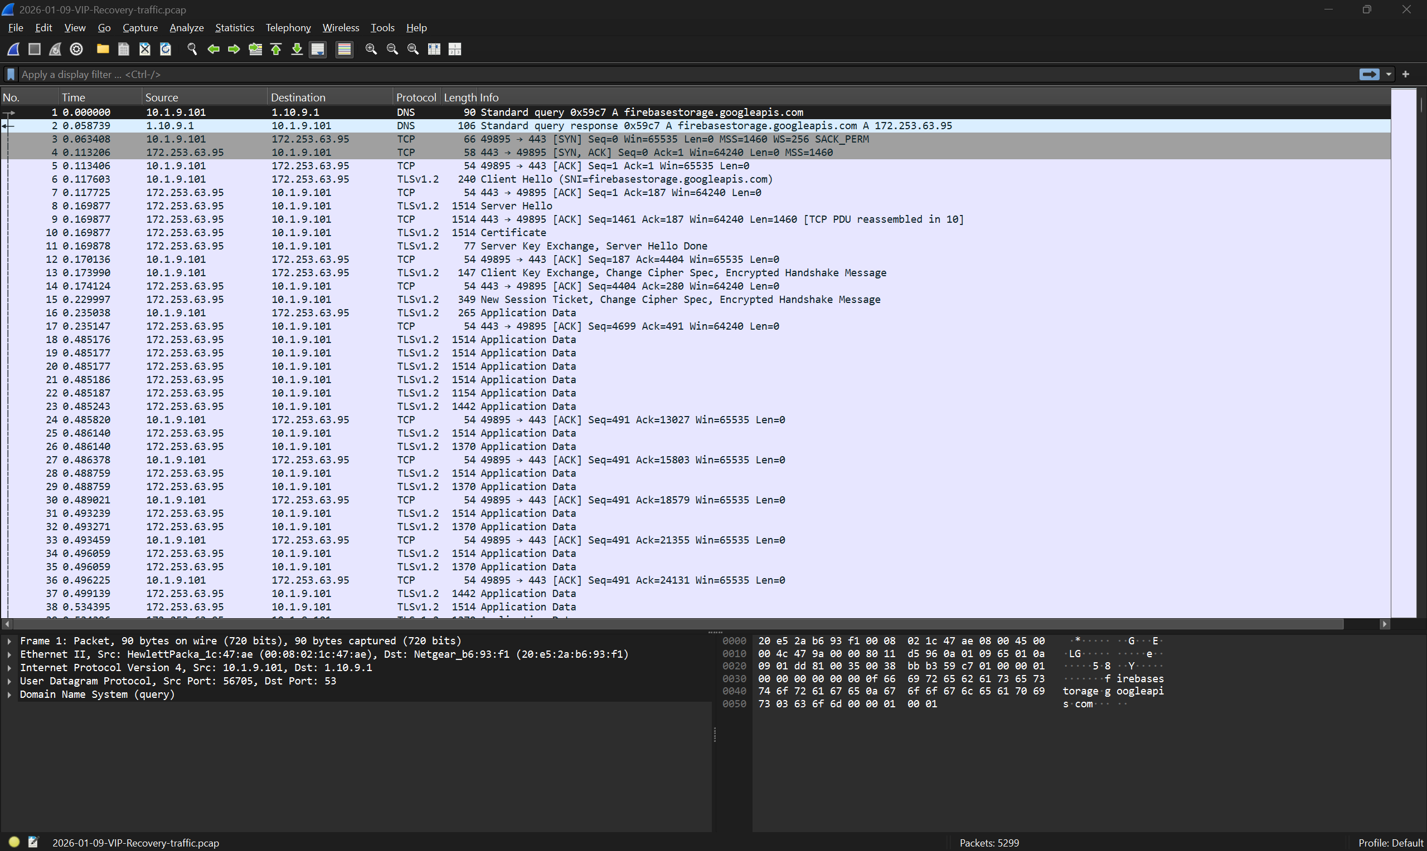Expand Internet Protocol Version 4 row

coord(9,668)
